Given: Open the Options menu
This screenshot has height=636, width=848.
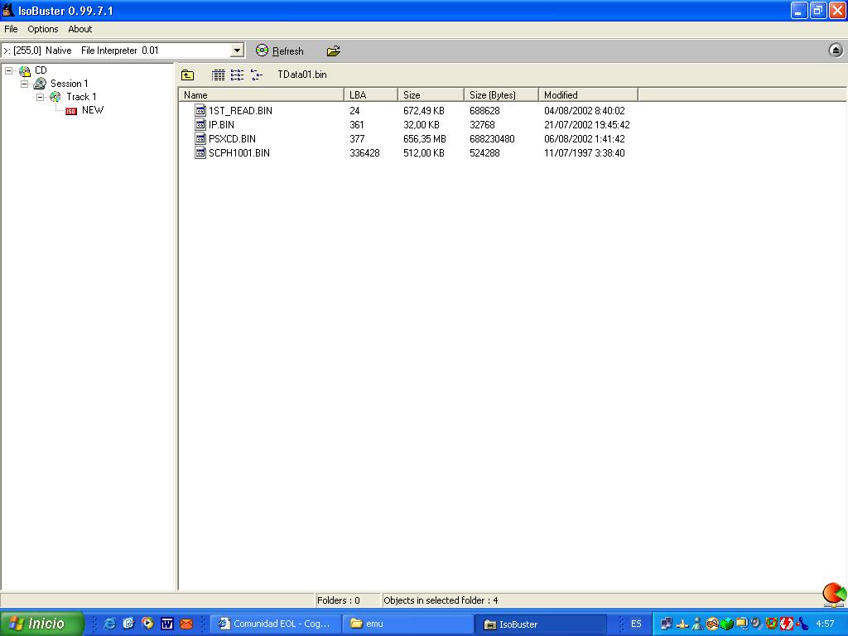Looking at the screenshot, I should 43,29.
